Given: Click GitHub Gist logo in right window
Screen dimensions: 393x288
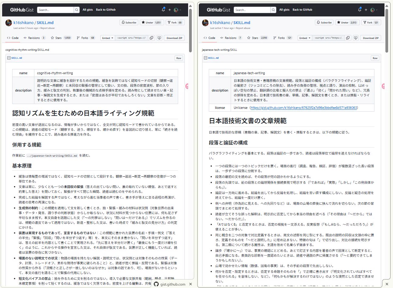Looking at the screenshot, I should 219,10.
